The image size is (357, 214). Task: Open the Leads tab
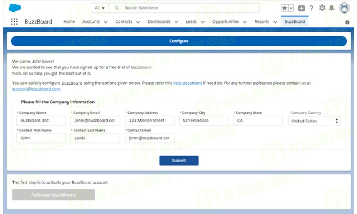191,22
